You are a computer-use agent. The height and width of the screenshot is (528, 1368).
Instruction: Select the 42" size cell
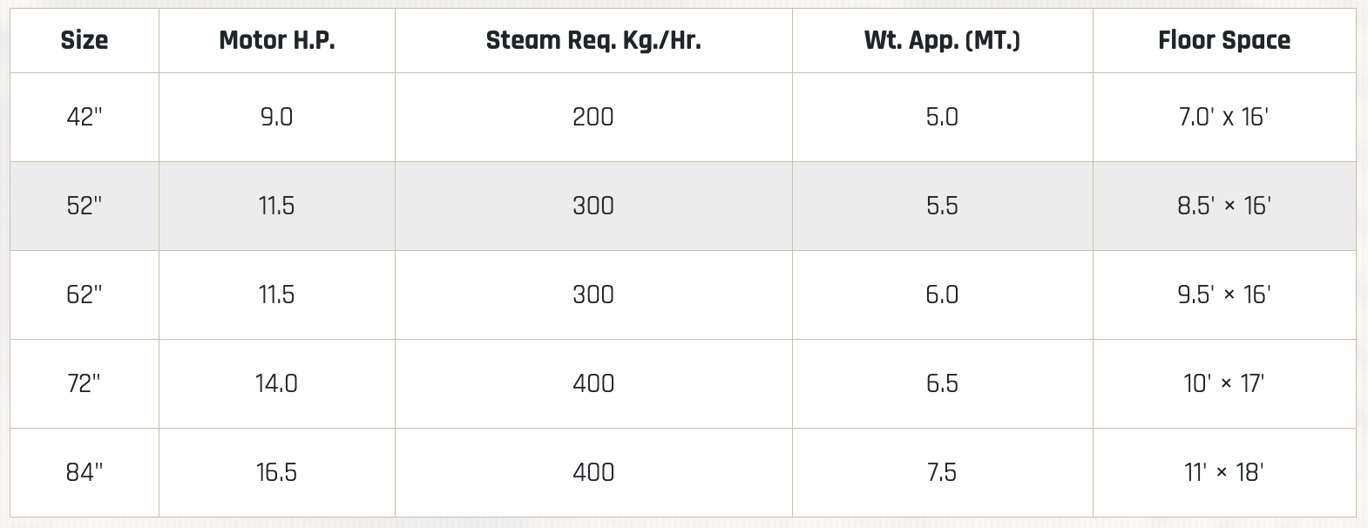(x=85, y=117)
